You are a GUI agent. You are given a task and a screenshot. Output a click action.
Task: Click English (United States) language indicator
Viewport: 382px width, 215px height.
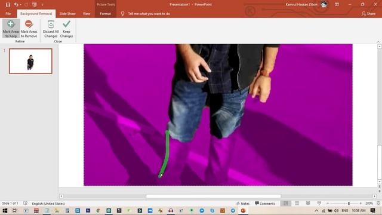(48, 203)
